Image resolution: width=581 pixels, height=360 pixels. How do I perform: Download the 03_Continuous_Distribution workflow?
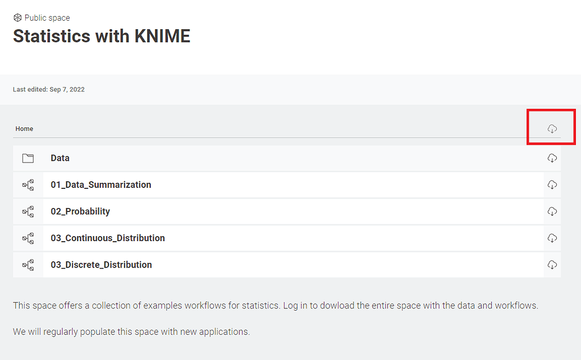[552, 238]
